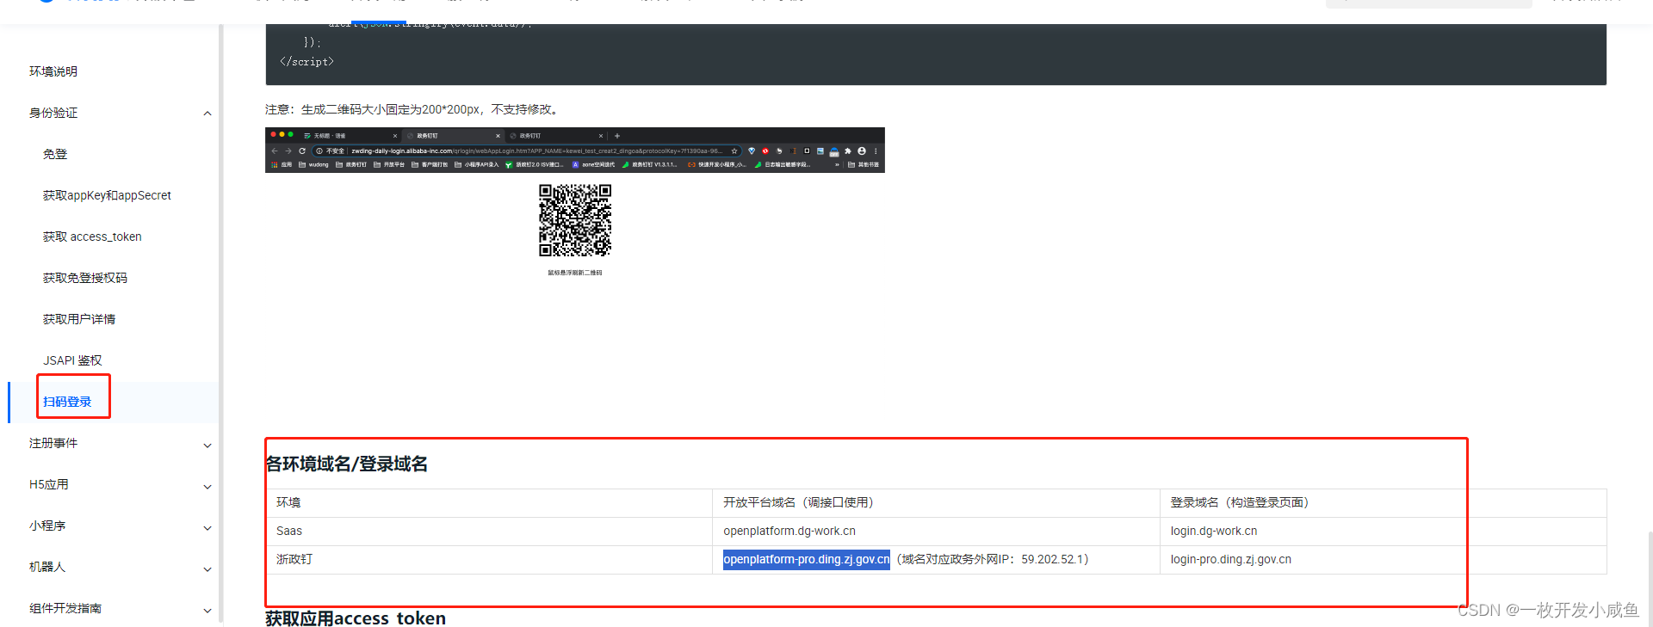Go to 获取 access_token sidebar item
The width and height of the screenshot is (1653, 627).
click(92, 237)
